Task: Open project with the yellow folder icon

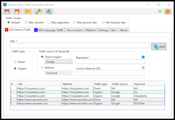Action: pyautogui.click(x=28, y=11)
